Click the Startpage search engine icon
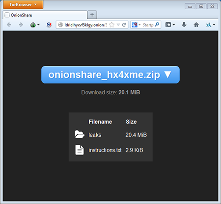The height and width of the screenshot is (204, 221). click(135, 25)
